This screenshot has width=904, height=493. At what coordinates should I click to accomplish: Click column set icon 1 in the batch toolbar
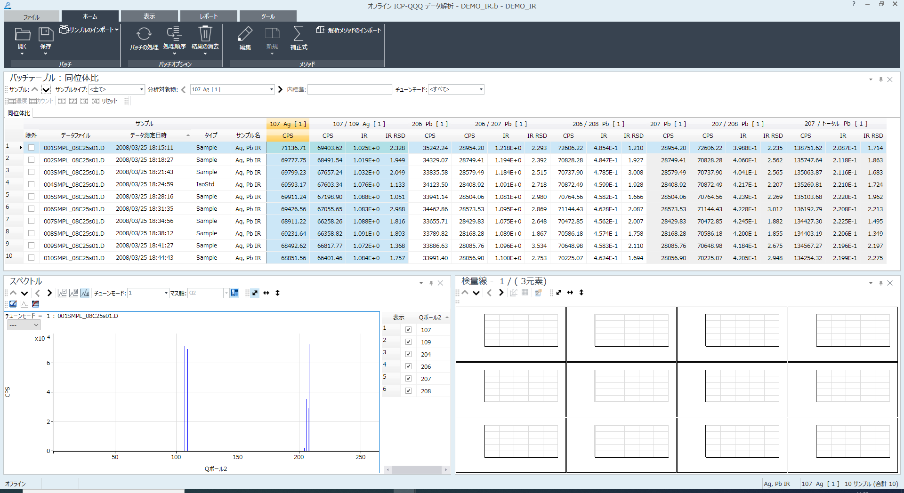click(62, 101)
